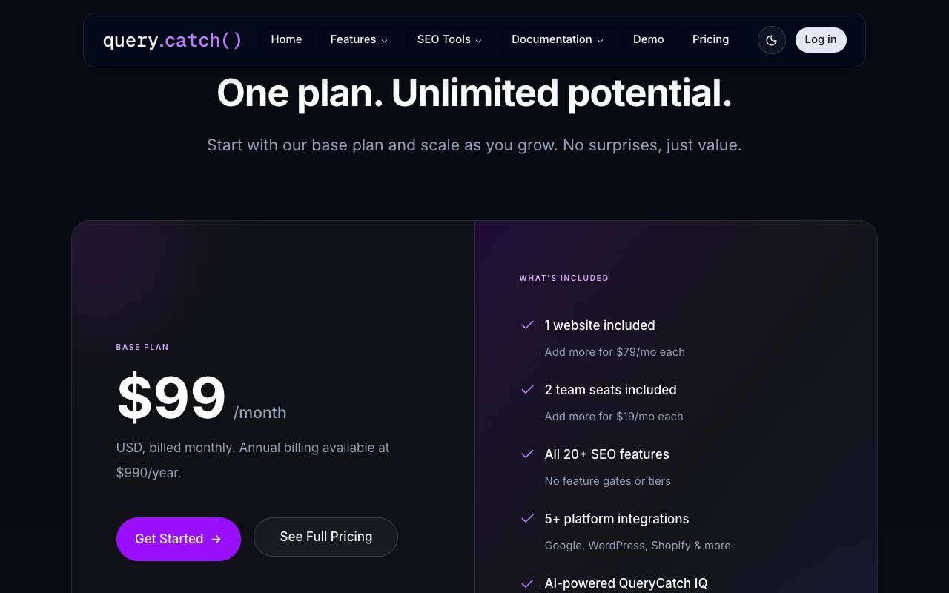This screenshot has height=593, width=949.
Task: Click checkmark beside All 20+ SEO features
Action: [x=528, y=454]
